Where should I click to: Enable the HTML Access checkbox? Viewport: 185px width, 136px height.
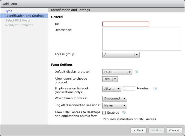[104, 113]
